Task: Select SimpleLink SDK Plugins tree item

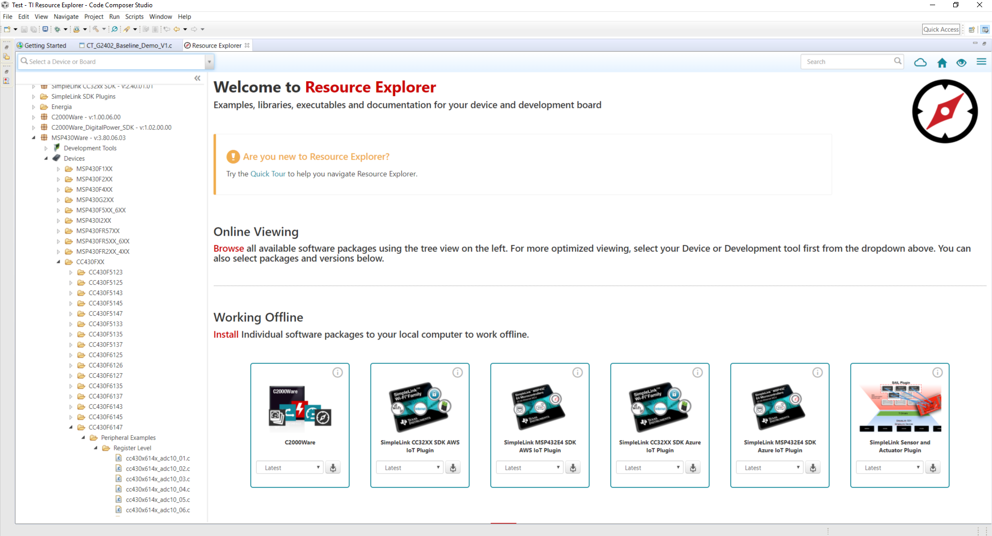Action: [83, 97]
